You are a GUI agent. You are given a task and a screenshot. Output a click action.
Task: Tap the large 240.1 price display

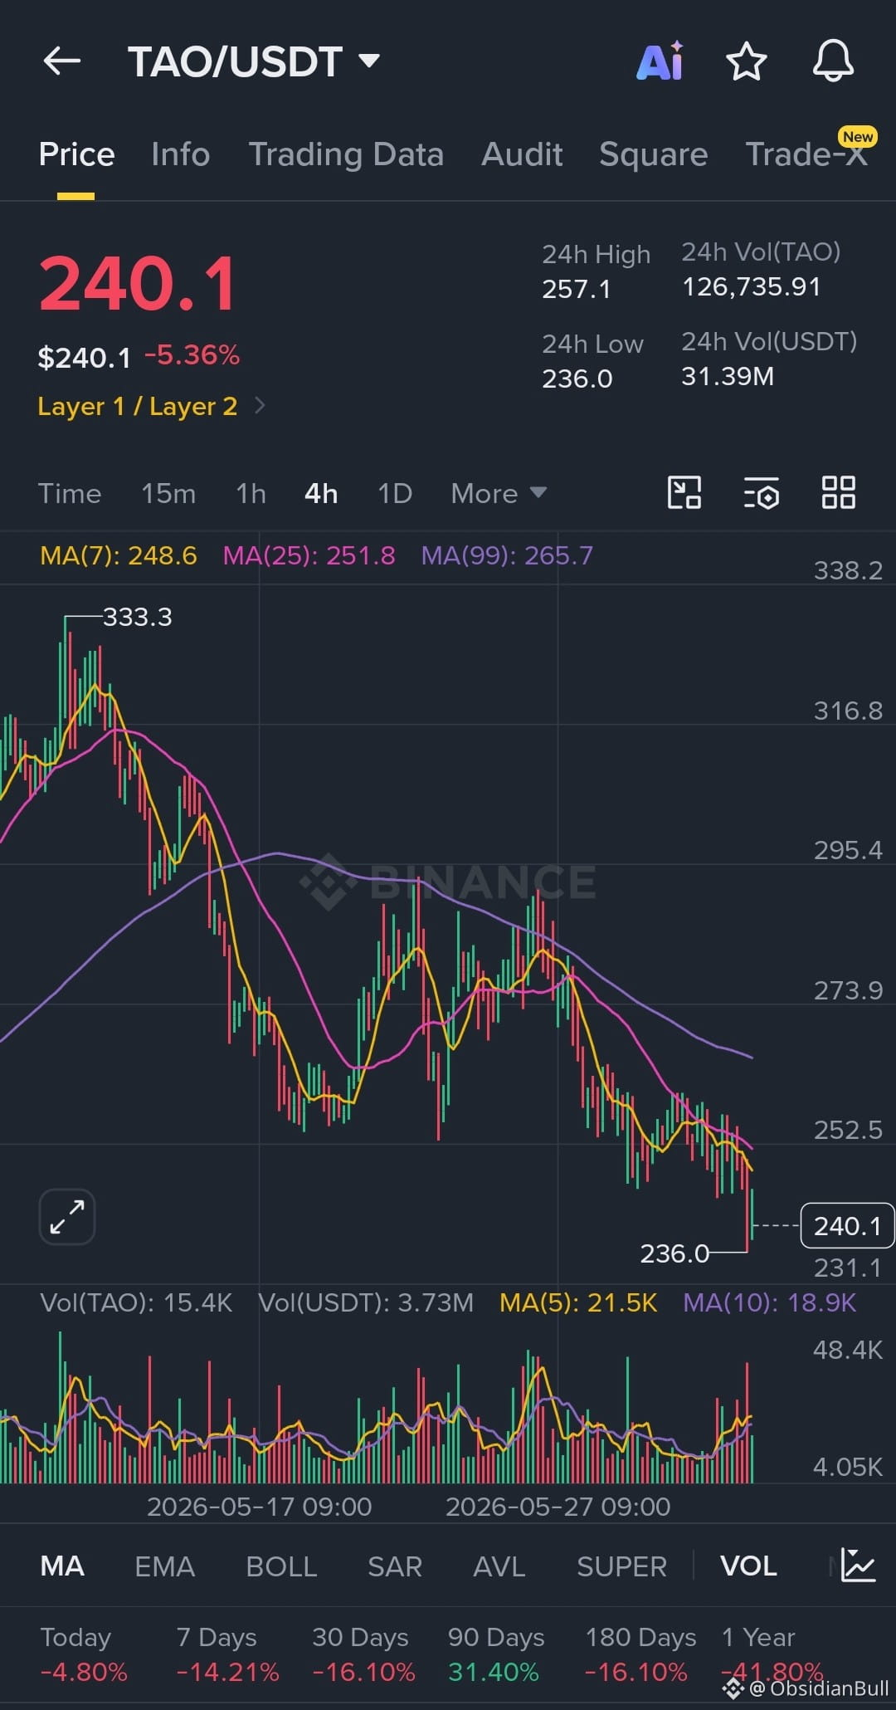tap(139, 284)
